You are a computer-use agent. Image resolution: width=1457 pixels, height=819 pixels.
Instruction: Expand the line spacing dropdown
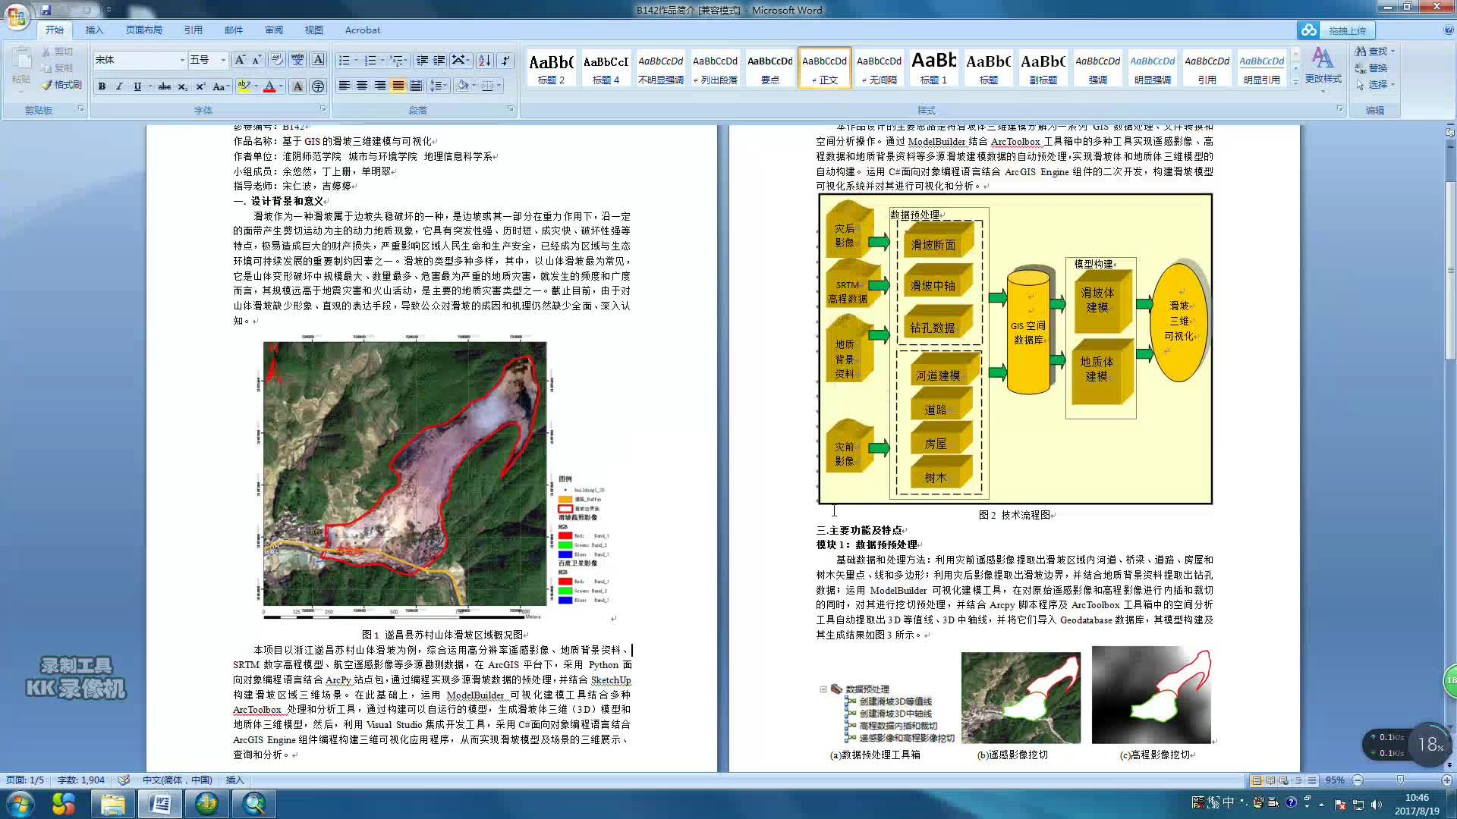(446, 86)
